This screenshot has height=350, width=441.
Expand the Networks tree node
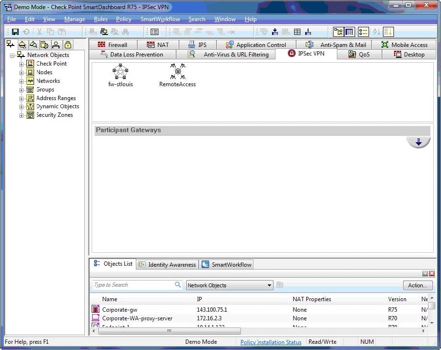tap(22, 82)
